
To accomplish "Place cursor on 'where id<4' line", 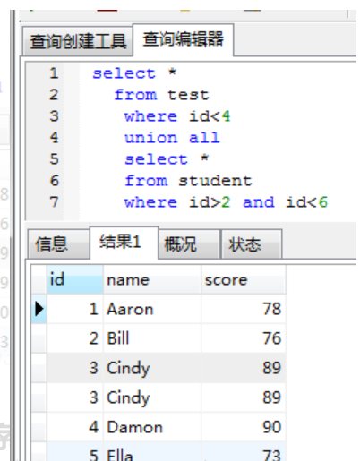I will coord(177,116).
